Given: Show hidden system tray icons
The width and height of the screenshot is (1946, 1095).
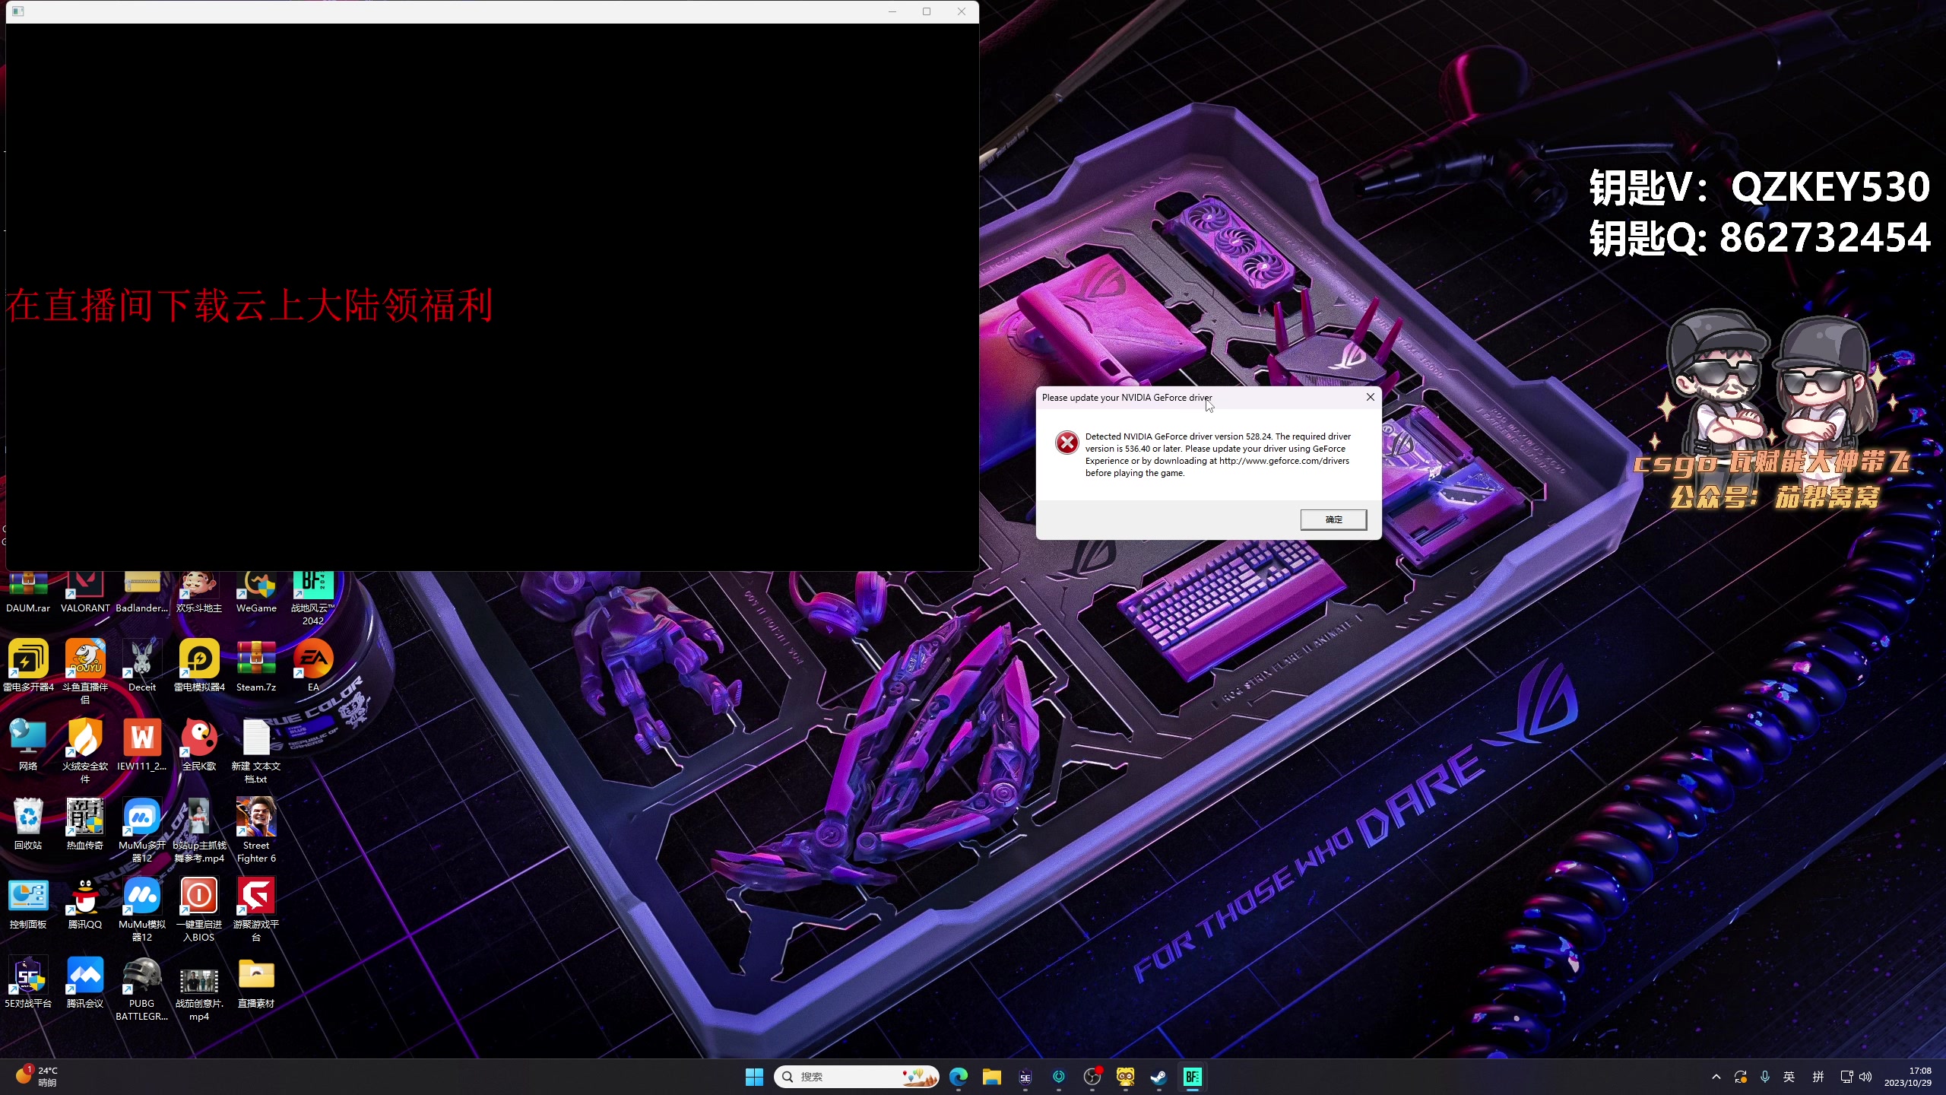Looking at the screenshot, I should tap(1716, 1077).
